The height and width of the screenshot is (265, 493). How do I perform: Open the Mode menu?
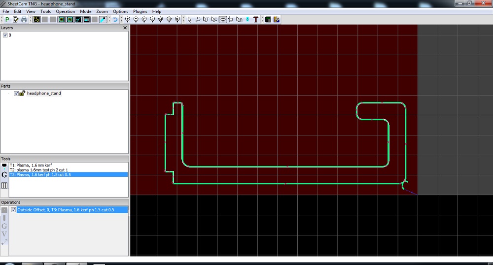coord(85,11)
